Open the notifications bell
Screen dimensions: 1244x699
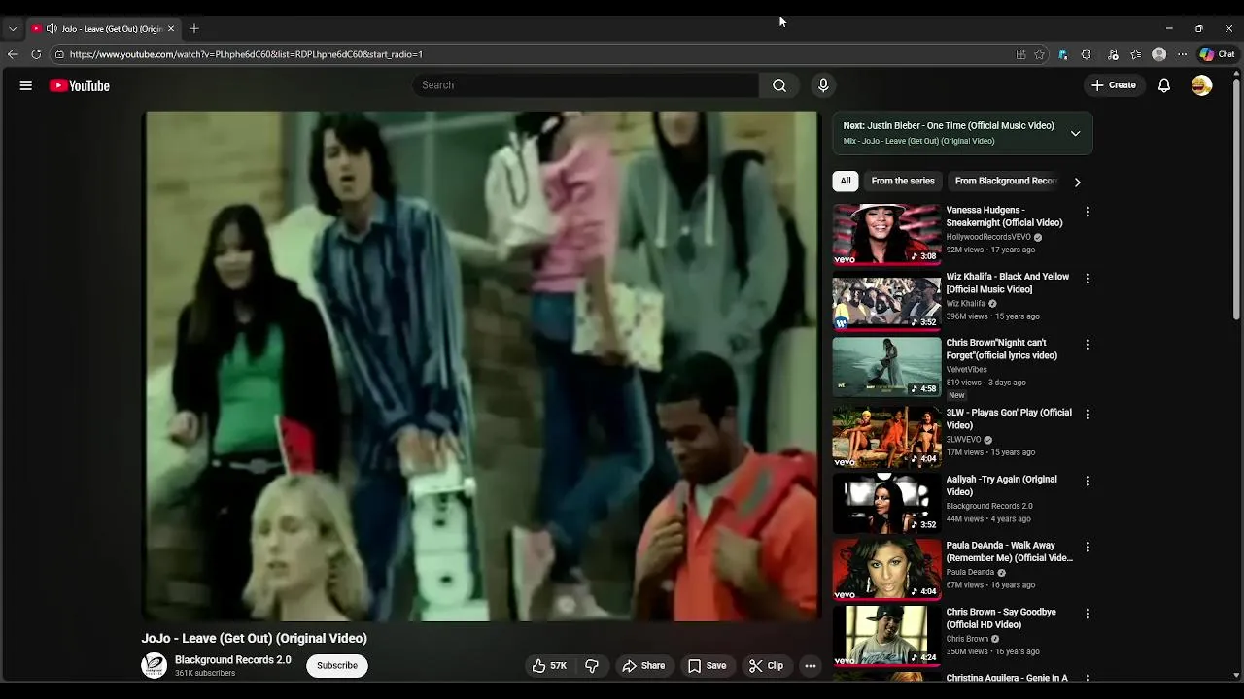[x=1164, y=85]
